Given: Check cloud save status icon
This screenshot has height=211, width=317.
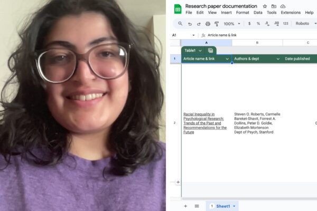Looking at the screenshot, I should click(283, 6).
